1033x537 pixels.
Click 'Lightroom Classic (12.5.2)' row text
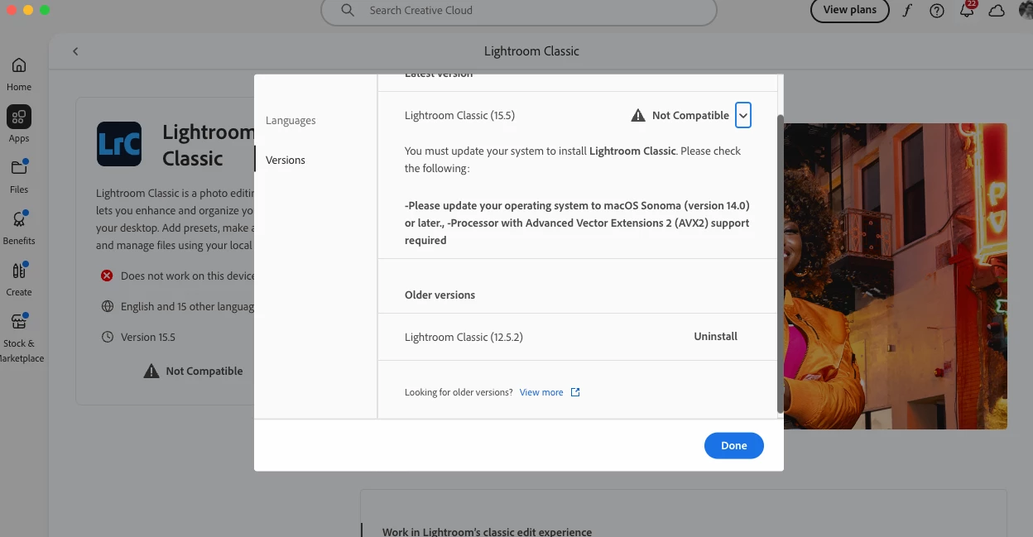[x=464, y=337]
